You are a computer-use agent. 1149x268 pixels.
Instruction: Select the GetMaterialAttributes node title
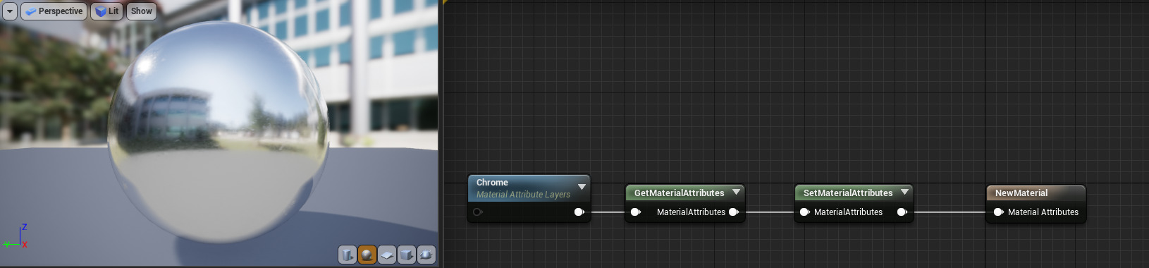[679, 193]
